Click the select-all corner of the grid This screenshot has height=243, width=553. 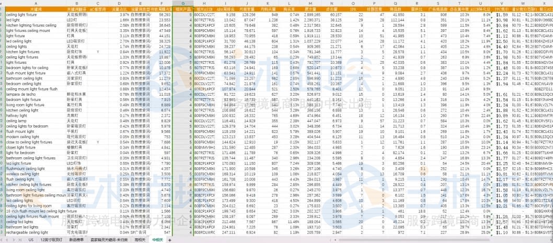(3, 3)
